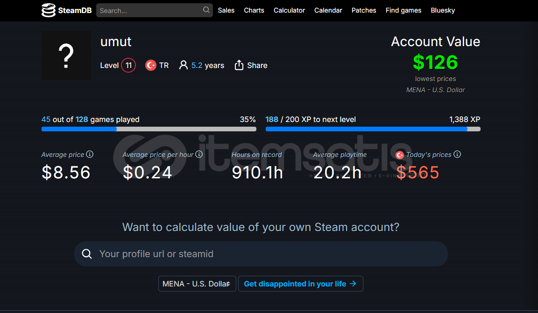Open info icon next to Average price per hour
Viewport: 538px width, 313px height.
click(199, 154)
